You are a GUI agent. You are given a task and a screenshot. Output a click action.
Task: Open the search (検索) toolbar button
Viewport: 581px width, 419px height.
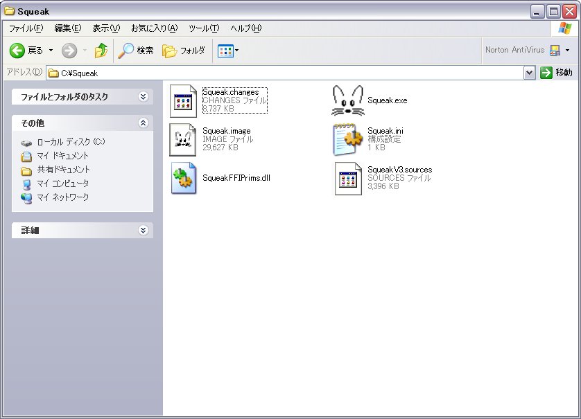(136, 51)
